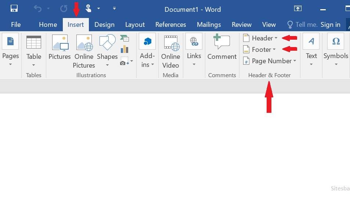Redo the last action
The image size is (350, 197).
[x=64, y=9]
